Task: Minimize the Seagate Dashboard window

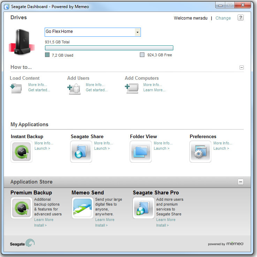Action: click(x=220, y=5)
